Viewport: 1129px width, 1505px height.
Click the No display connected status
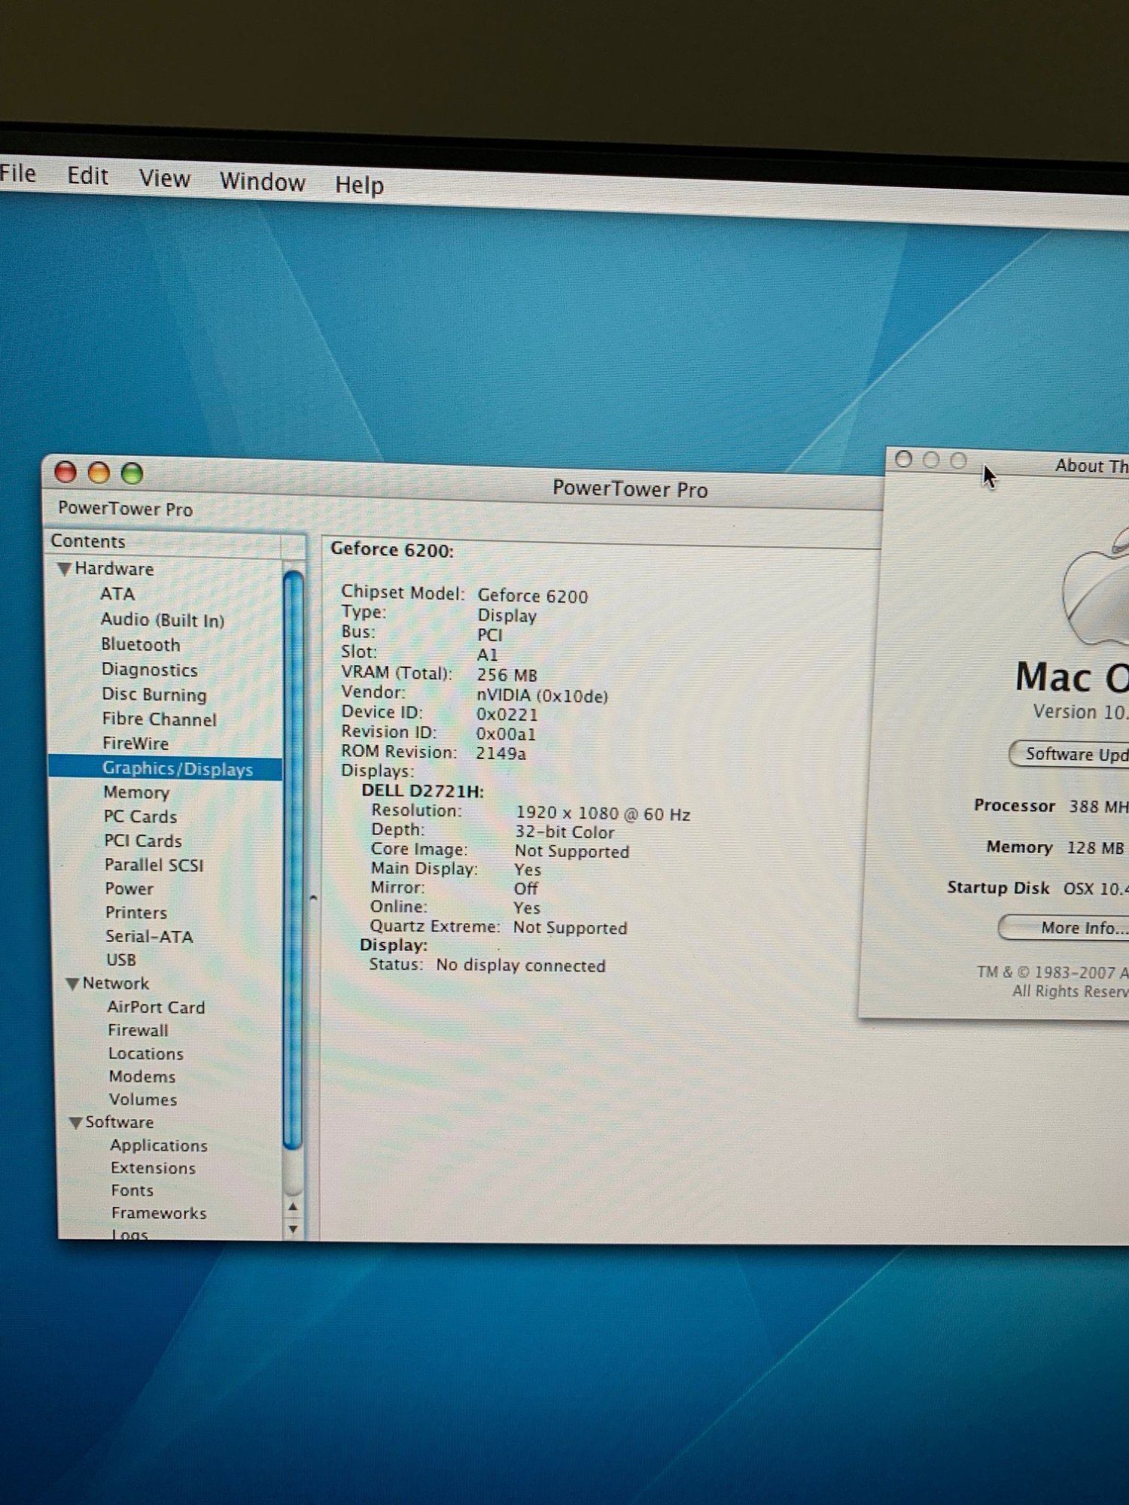(x=521, y=965)
